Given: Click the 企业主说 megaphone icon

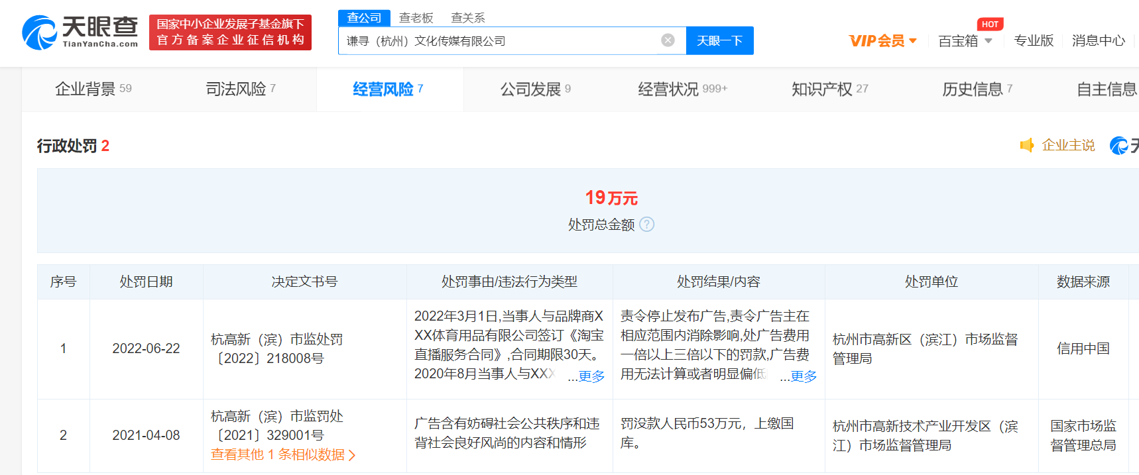Looking at the screenshot, I should (x=1027, y=145).
